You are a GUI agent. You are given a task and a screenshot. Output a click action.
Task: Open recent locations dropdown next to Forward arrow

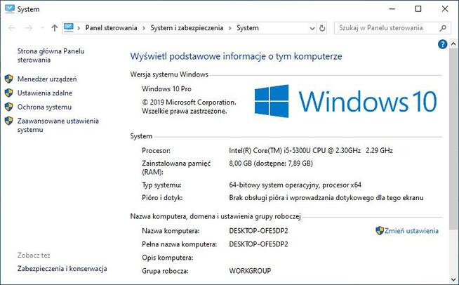click(42, 28)
